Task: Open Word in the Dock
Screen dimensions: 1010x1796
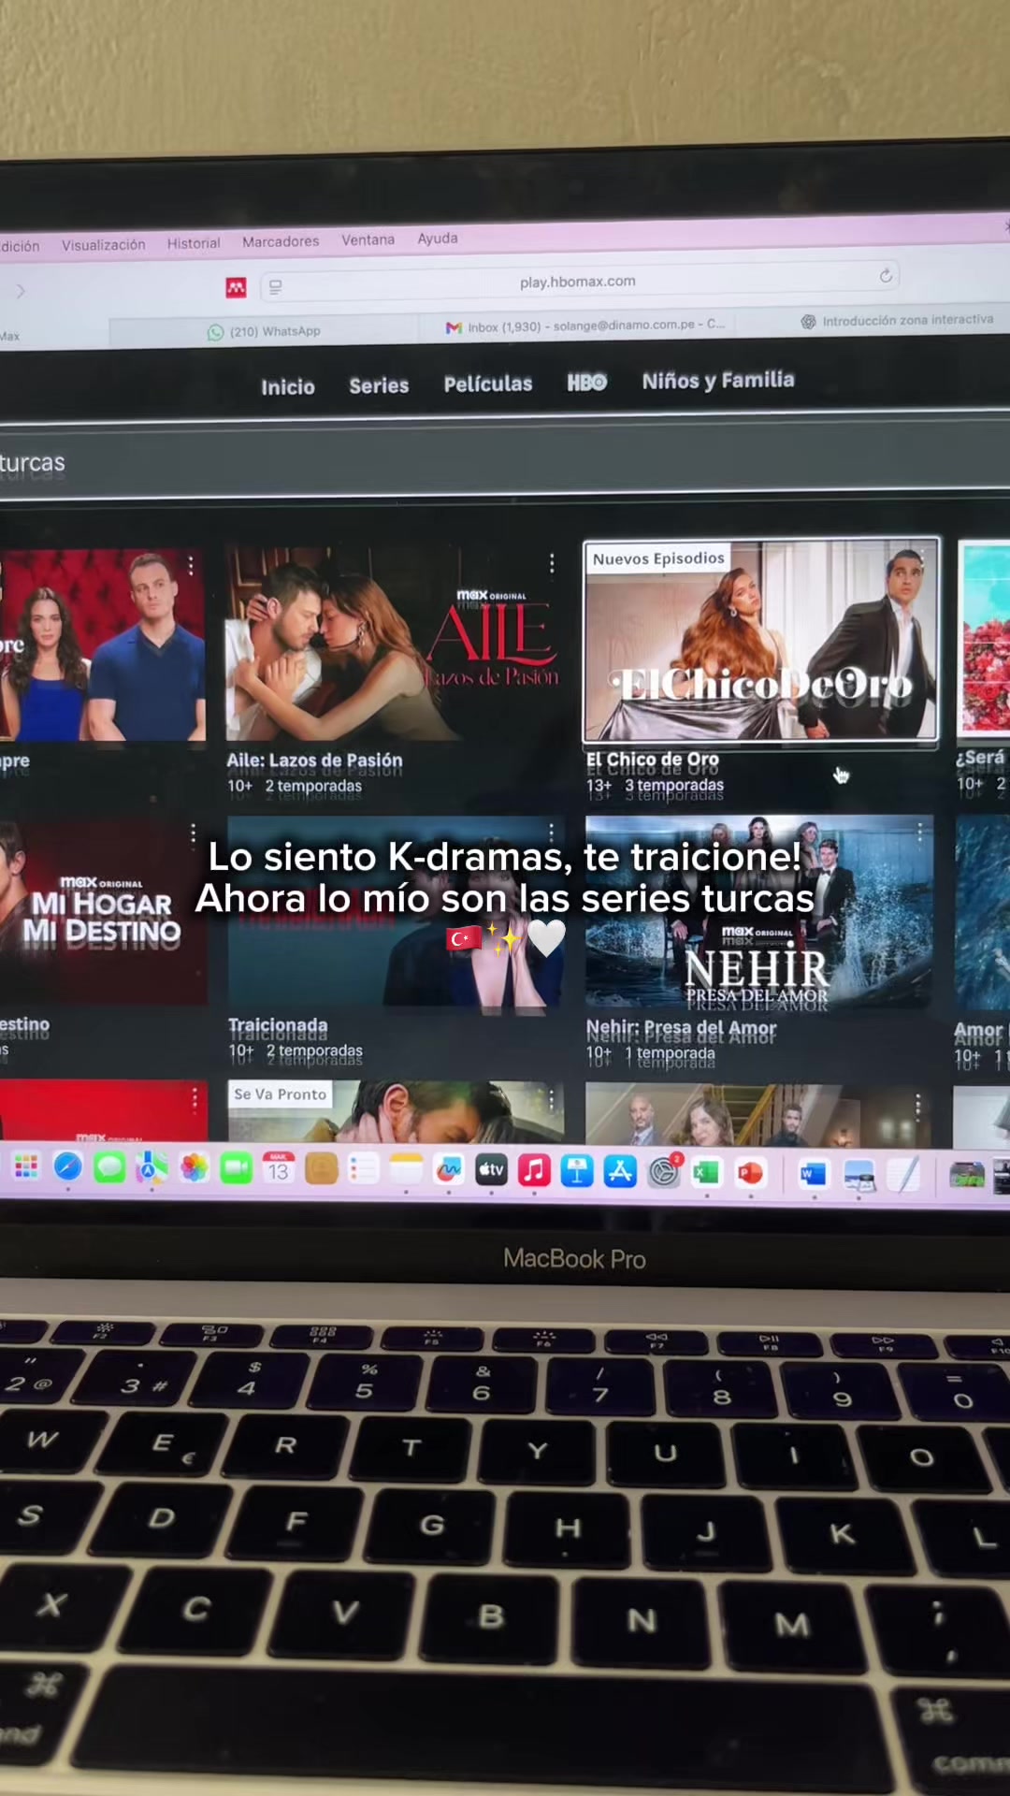Action: (814, 1173)
